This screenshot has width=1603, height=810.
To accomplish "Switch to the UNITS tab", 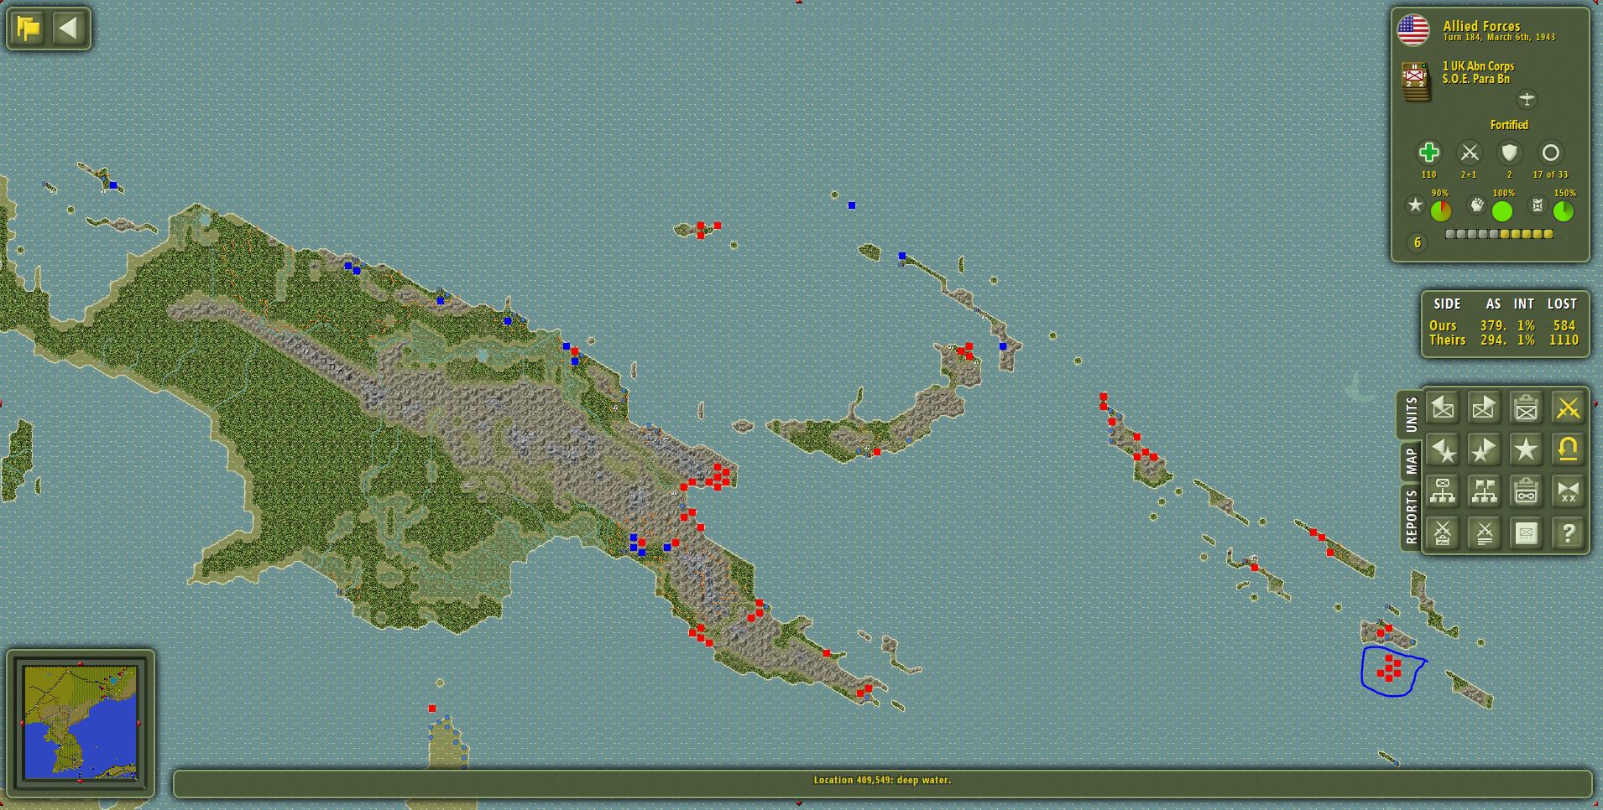I will tap(1411, 415).
